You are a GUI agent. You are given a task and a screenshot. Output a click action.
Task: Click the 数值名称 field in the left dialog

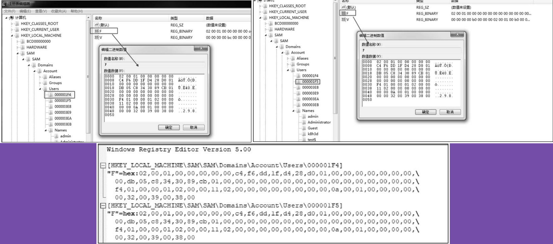(154, 64)
